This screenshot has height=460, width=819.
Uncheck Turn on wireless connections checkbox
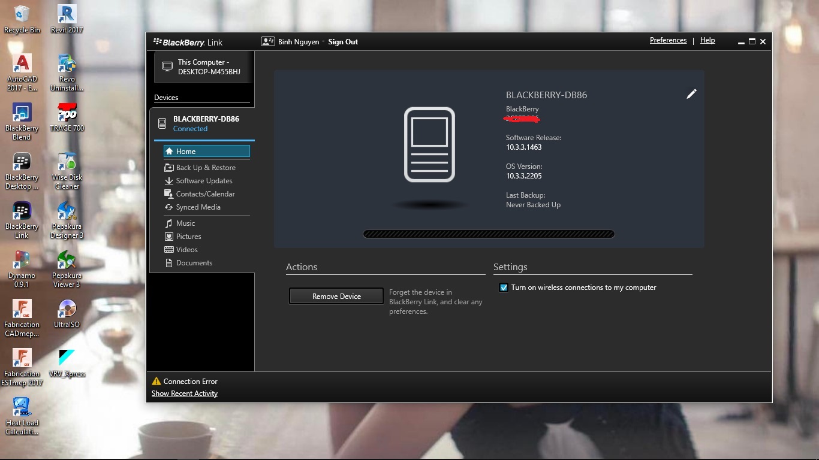504,287
